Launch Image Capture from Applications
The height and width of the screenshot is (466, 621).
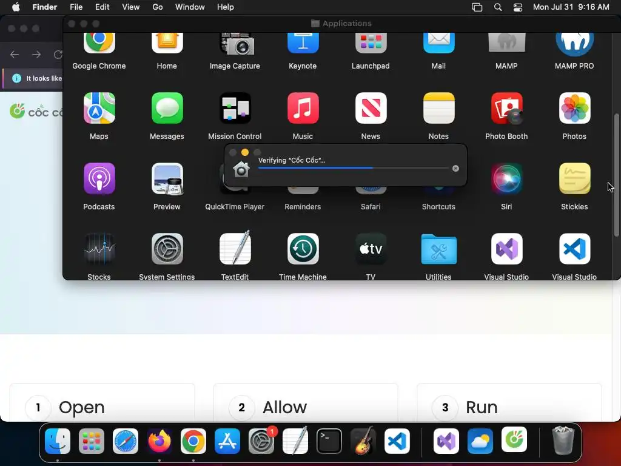(237, 44)
